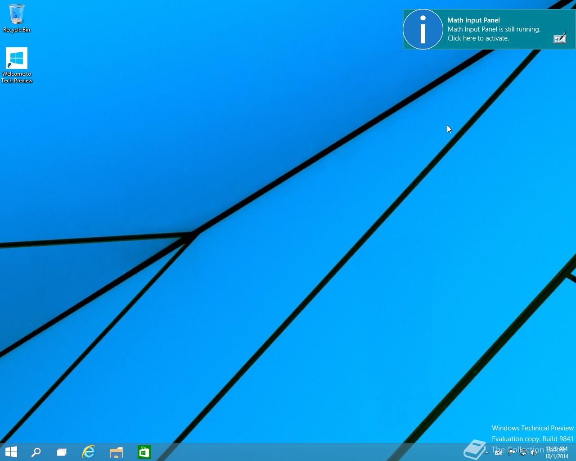Image resolution: width=576 pixels, height=461 pixels.
Task: Open the Windows Store taskbar icon
Action: tap(144, 452)
